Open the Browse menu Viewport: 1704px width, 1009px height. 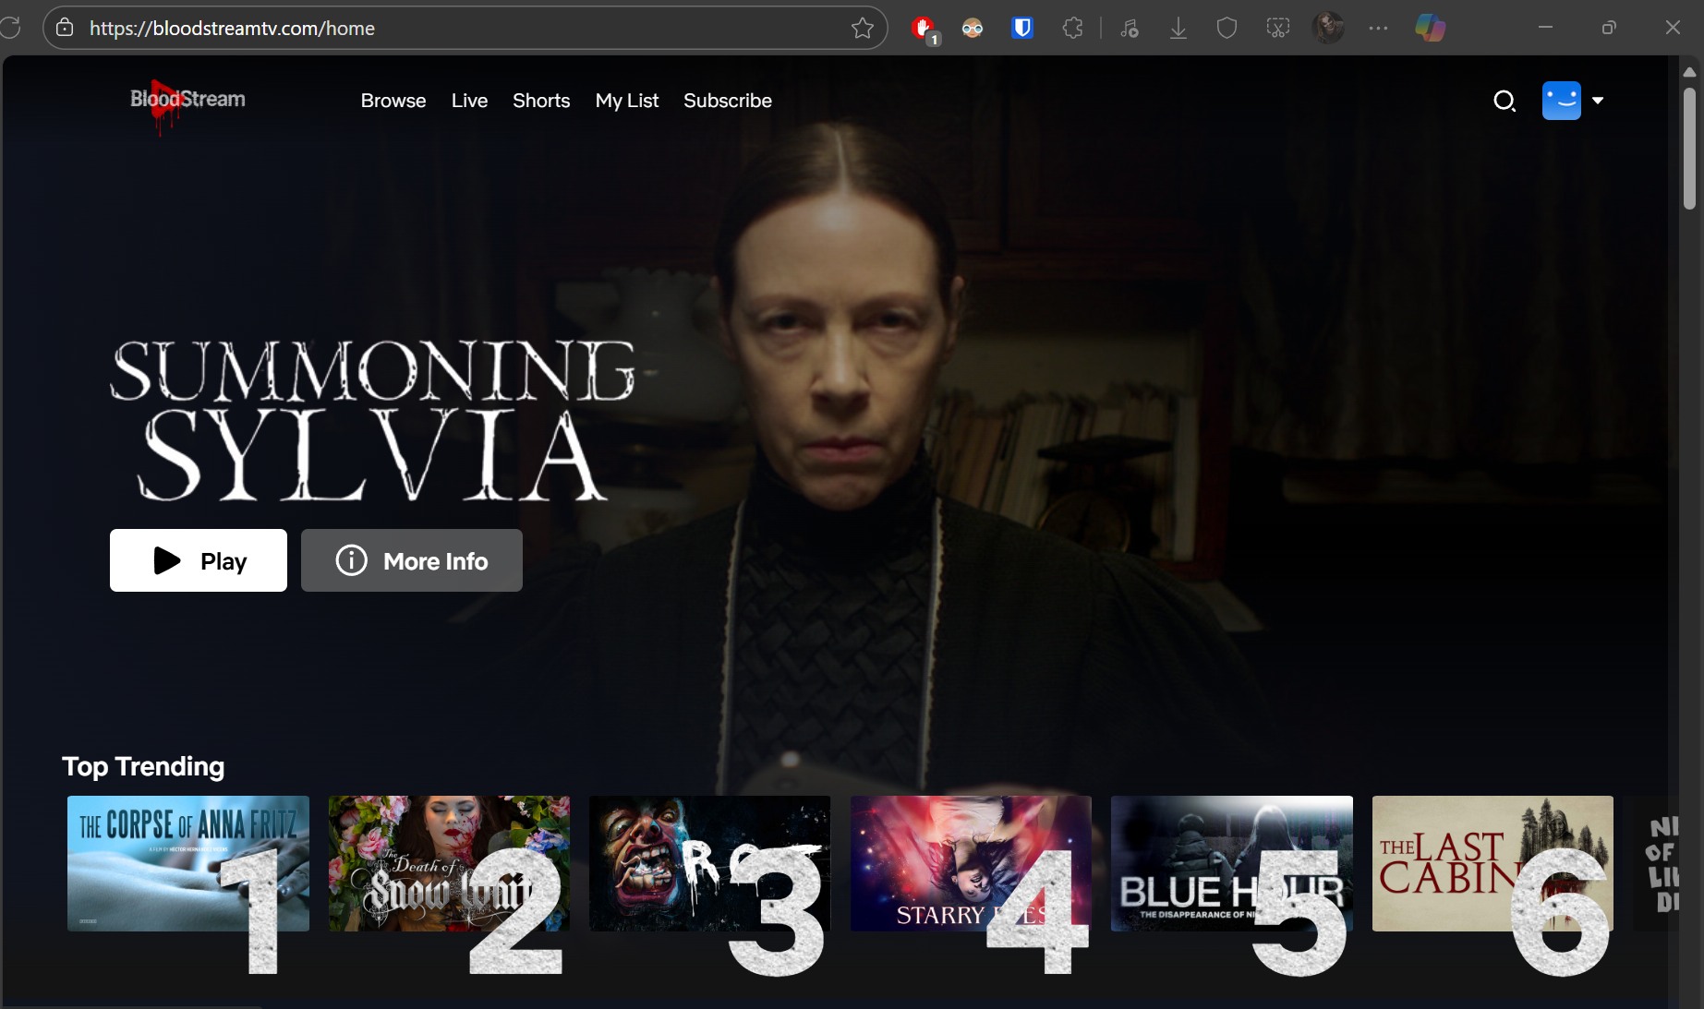393,101
